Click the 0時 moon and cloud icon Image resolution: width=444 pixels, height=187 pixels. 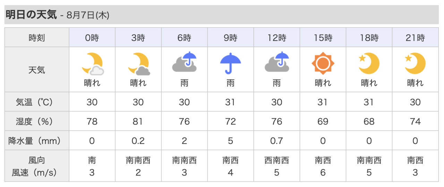click(92, 64)
